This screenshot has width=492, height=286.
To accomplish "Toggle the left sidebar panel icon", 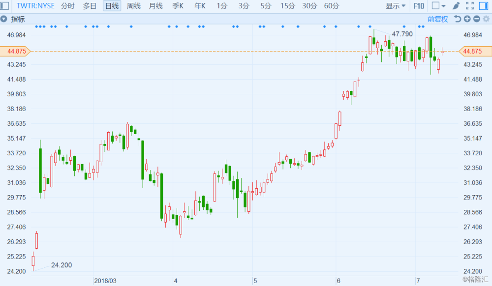I will [x=5, y=5].
